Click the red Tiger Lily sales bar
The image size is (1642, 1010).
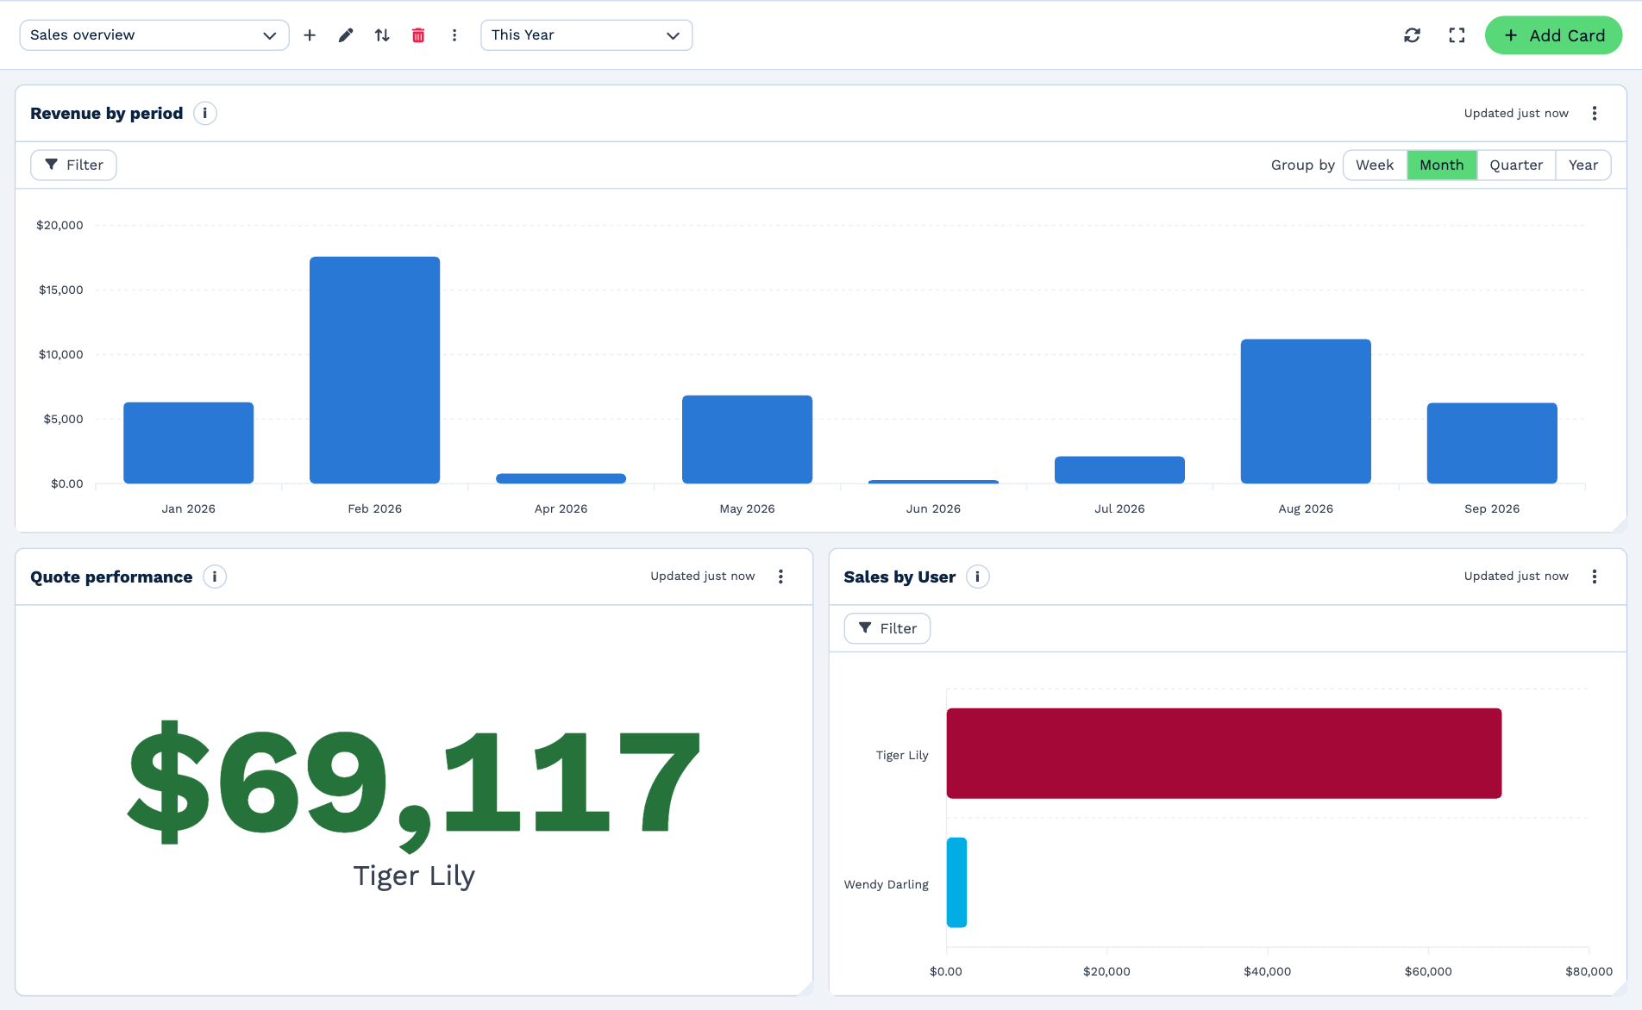coord(1224,753)
